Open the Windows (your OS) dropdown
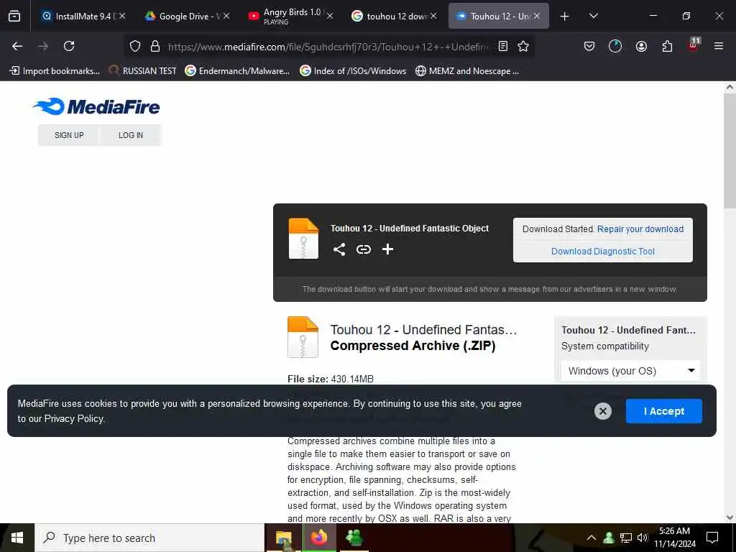This screenshot has width=736, height=552. pyautogui.click(x=630, y=371)
